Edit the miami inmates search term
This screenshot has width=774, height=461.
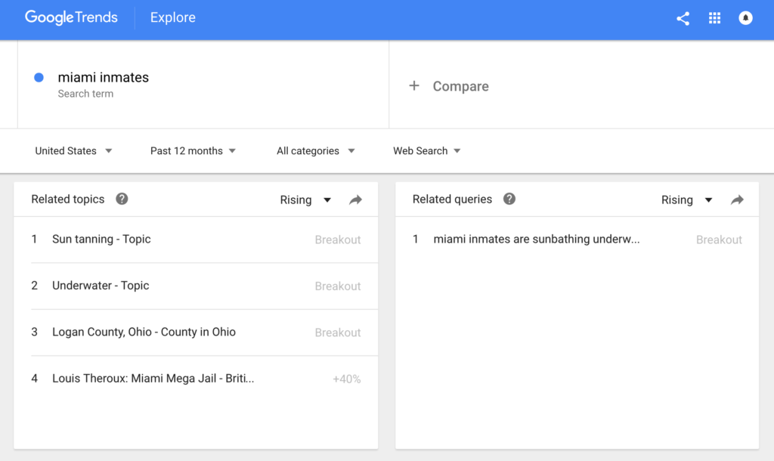(103, 78)
